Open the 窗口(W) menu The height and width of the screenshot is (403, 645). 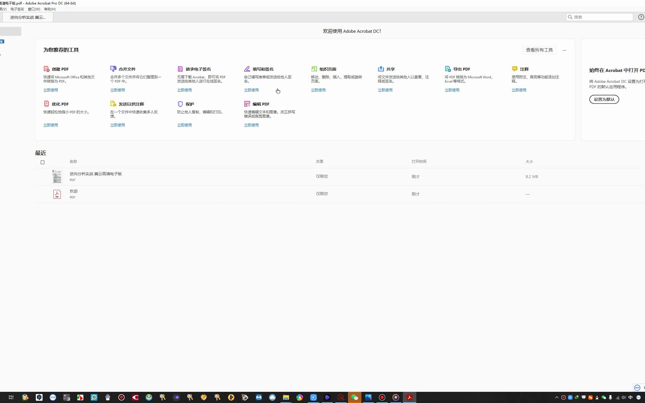click(x=34, y=9)
